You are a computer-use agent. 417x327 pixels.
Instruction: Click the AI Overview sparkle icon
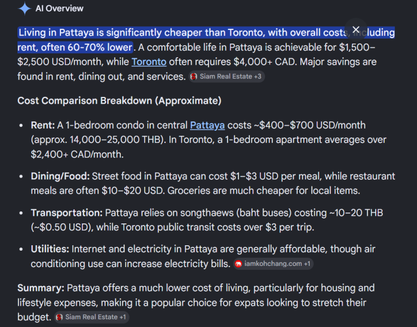[x=24, y=8]
